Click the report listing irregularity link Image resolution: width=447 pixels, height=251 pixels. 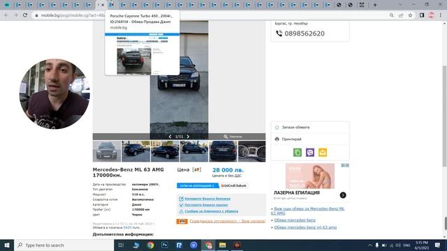(212, 211)
